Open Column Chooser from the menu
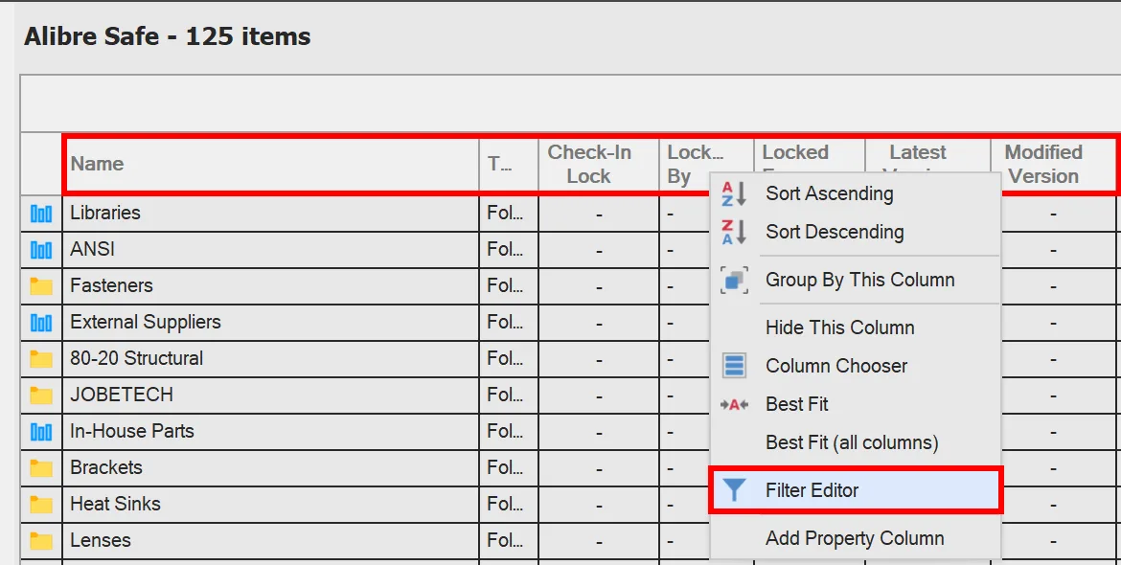Viewport: 1121px width, 565px height. pyautogui.click(x=855, y=366)
